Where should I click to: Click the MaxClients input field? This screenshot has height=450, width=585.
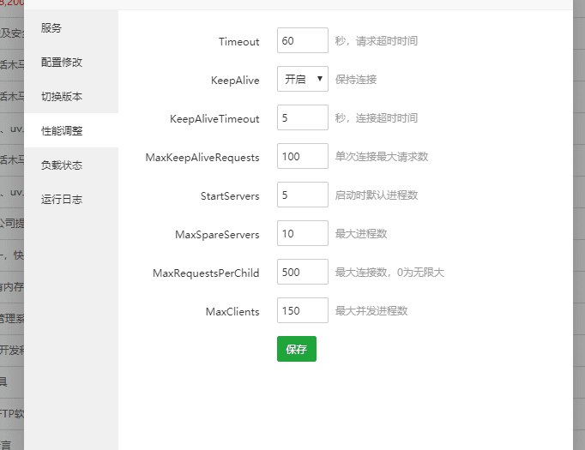coord(302,310)
